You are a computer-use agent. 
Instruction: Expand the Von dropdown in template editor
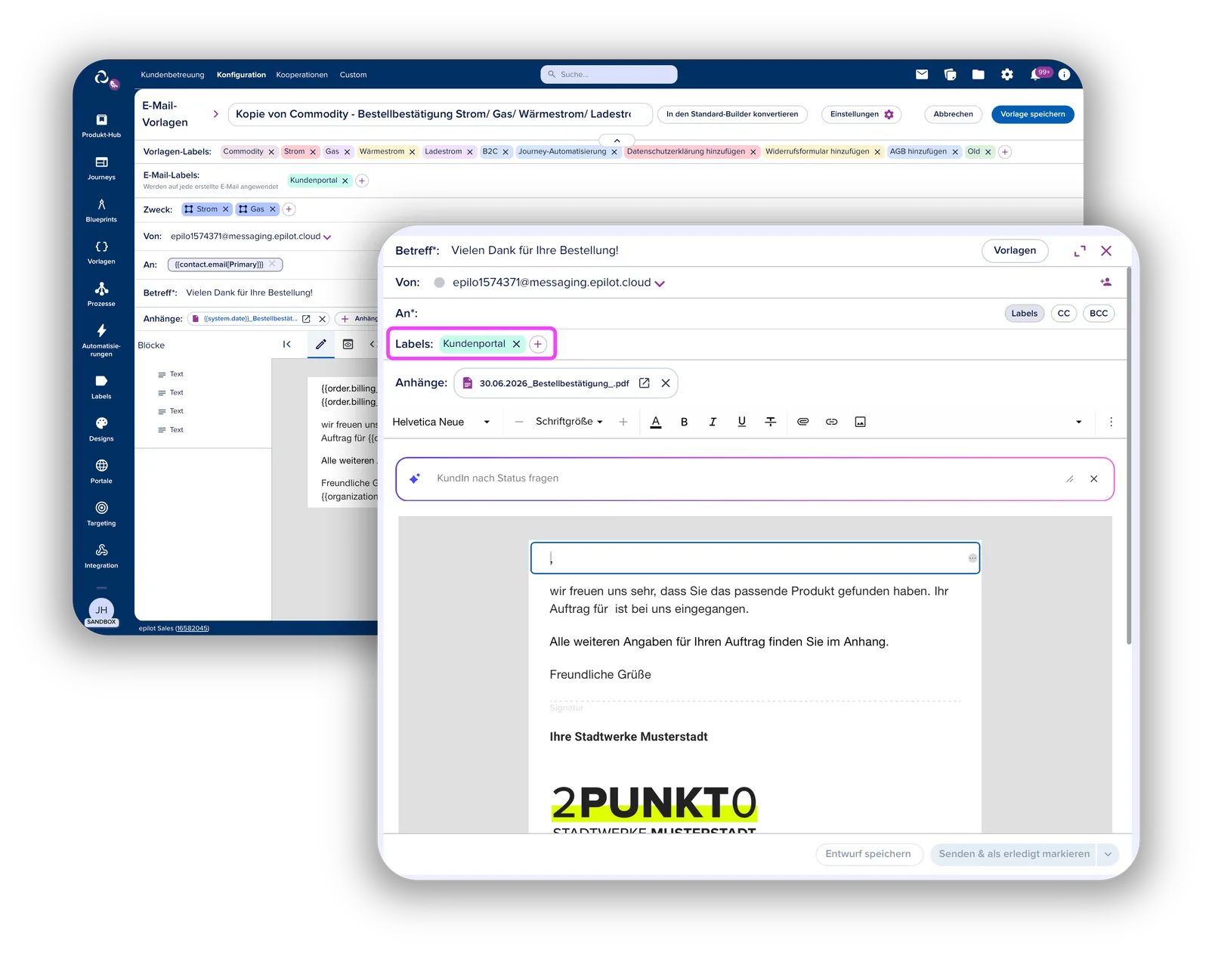point(327,237)
